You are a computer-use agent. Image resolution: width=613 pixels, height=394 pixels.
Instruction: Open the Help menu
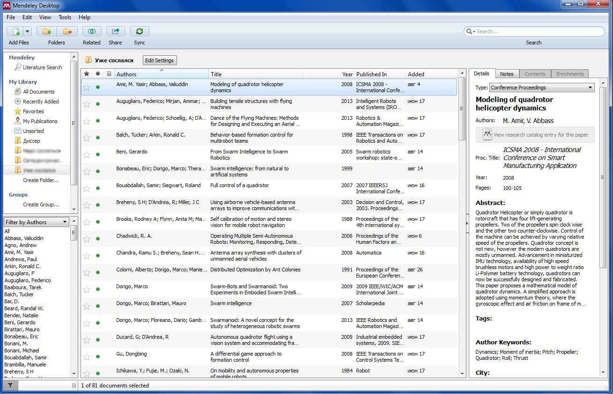click(x=85, y=17)
